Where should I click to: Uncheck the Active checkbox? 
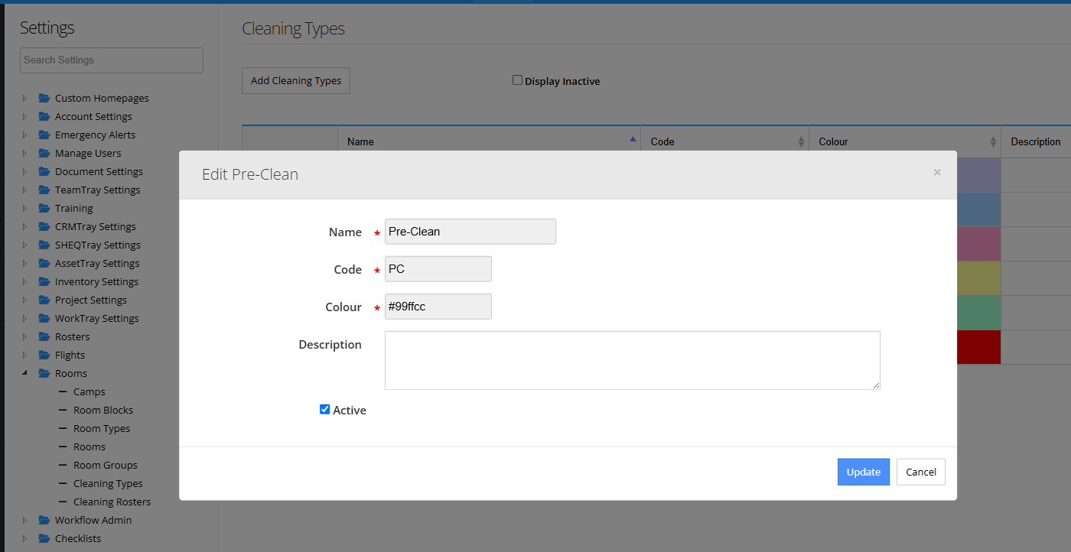coord(324,409)
